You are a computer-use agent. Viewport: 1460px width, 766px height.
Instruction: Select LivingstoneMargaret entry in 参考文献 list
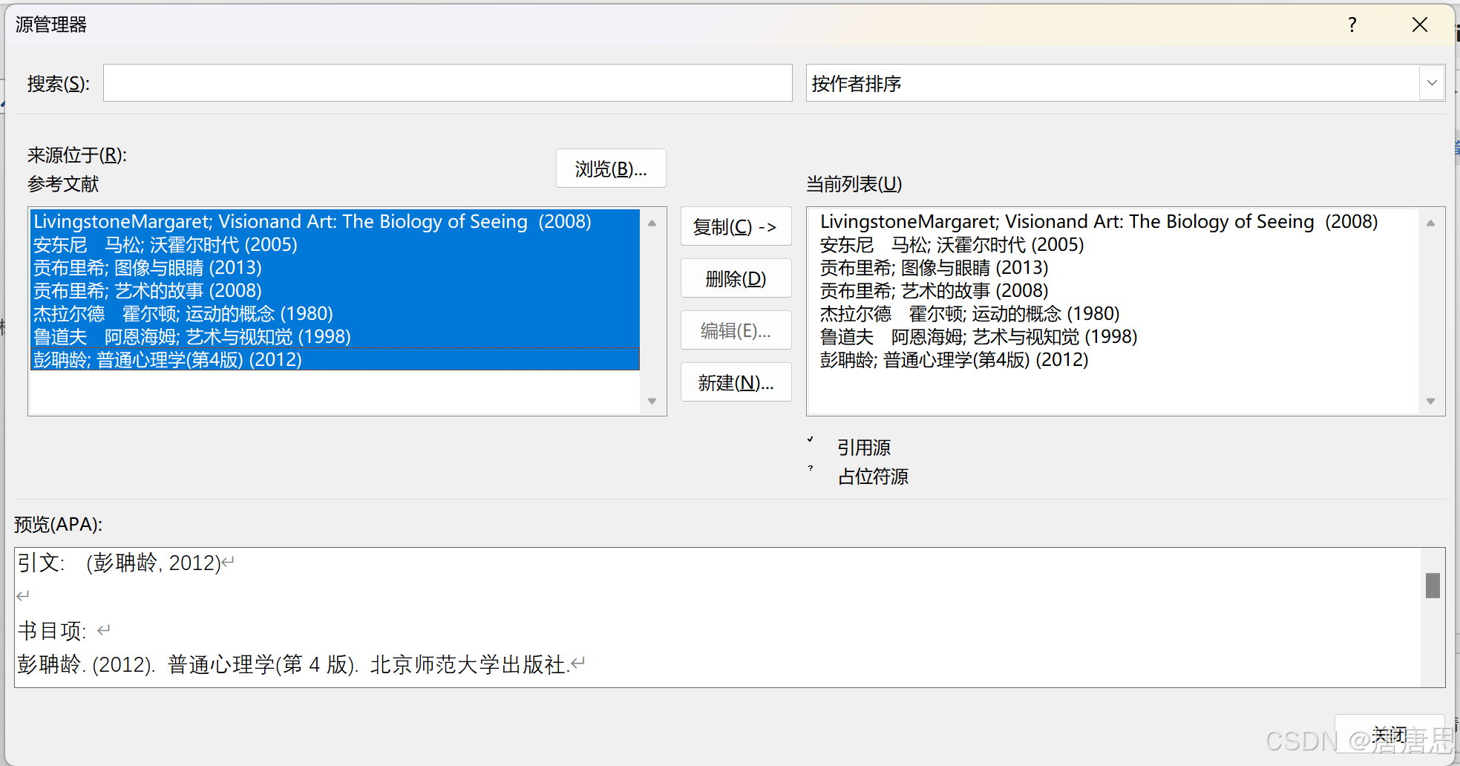[x=335, y=221]
